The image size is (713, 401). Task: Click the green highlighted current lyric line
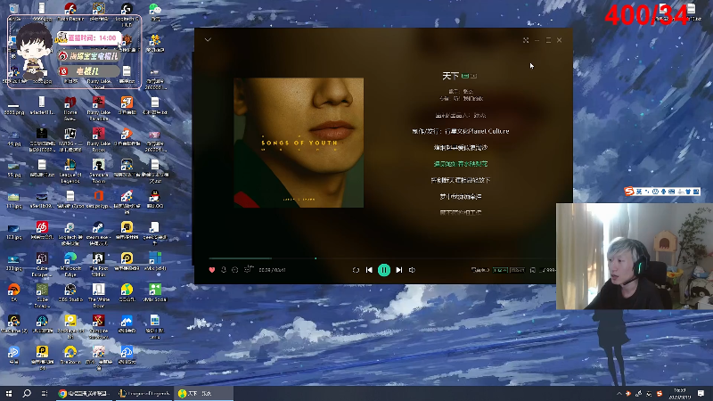460,164
